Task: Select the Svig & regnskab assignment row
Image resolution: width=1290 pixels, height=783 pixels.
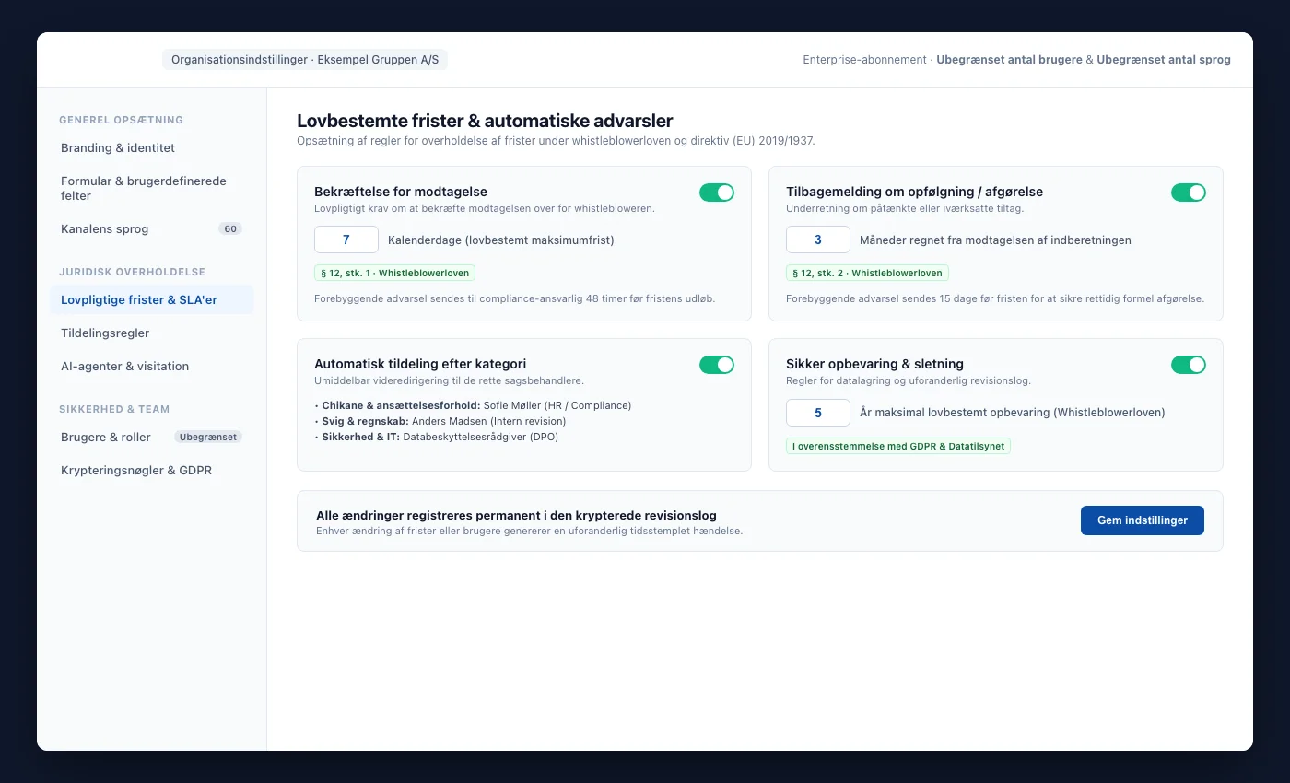Action: (x=440, y=421)
